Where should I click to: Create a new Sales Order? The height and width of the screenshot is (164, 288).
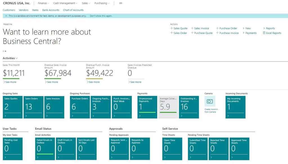coord(179,33)
